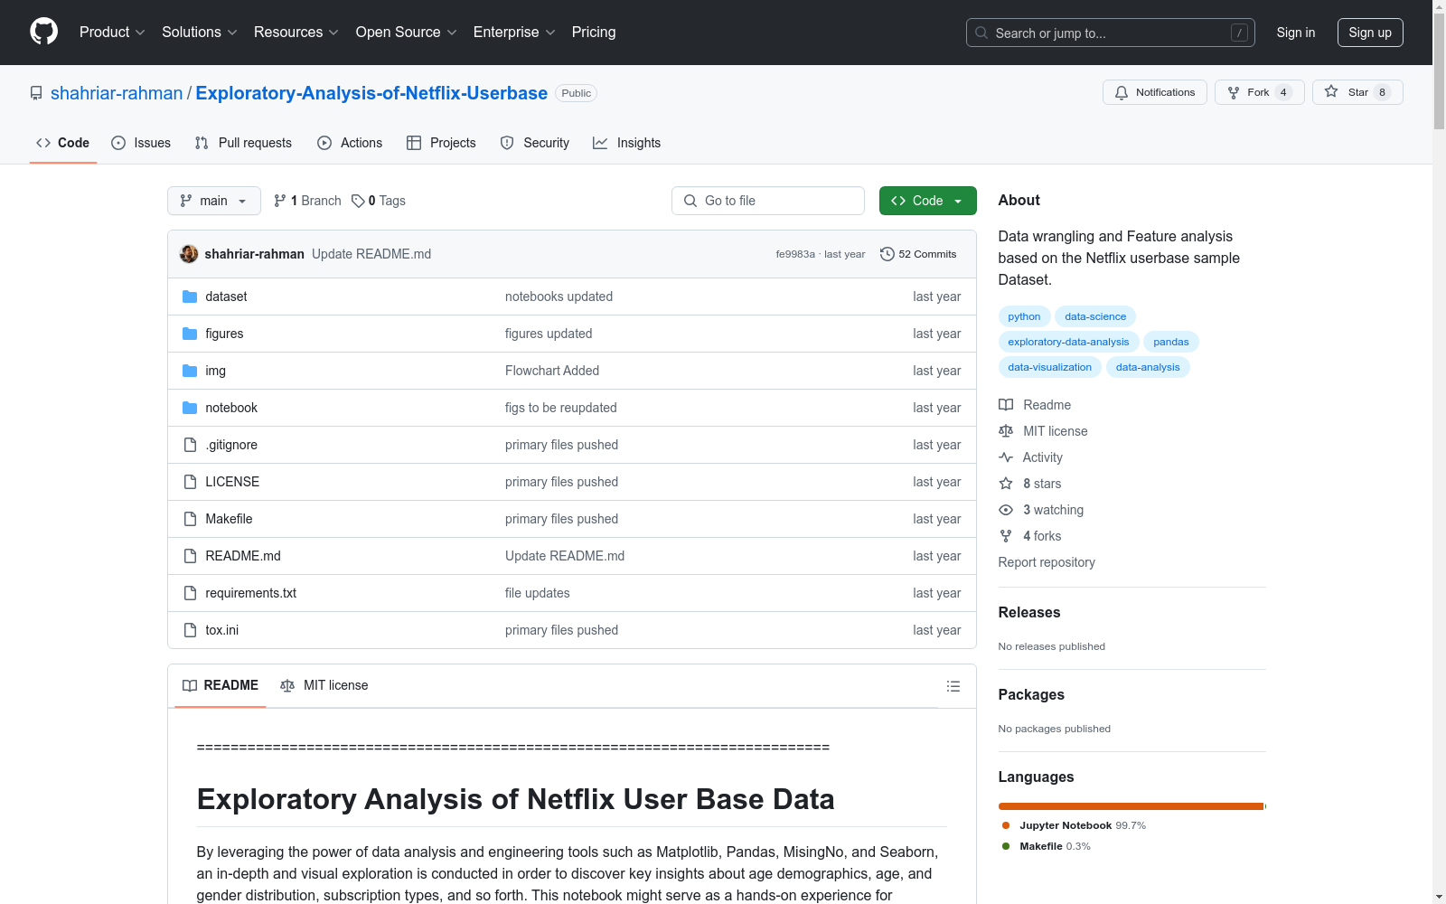Fork the repository
This screenshot has width=1446, height=904.
(x=1259, y=92)
